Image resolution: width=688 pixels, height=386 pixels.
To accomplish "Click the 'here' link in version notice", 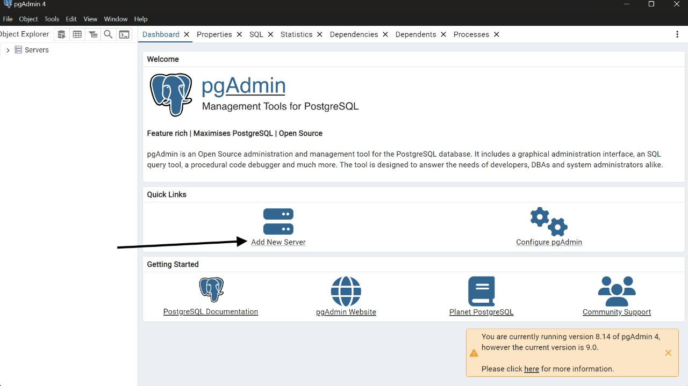I will (x=531, y=369).
